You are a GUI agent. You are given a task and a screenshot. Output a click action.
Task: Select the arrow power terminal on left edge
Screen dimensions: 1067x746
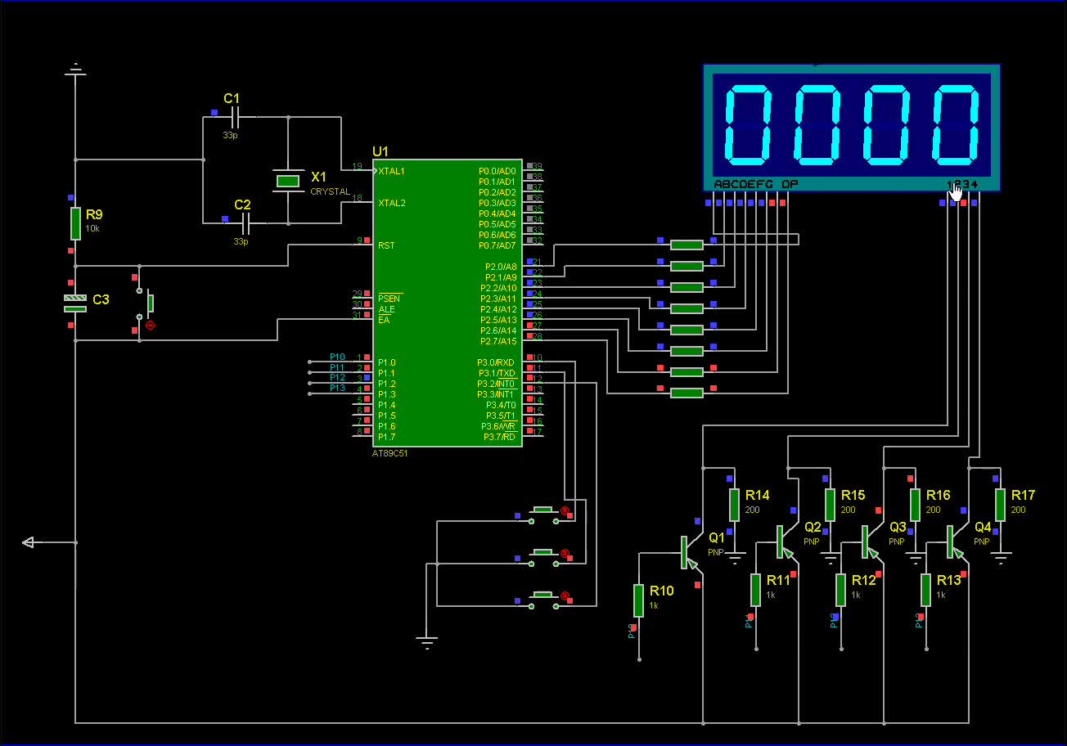coord(28,542)
